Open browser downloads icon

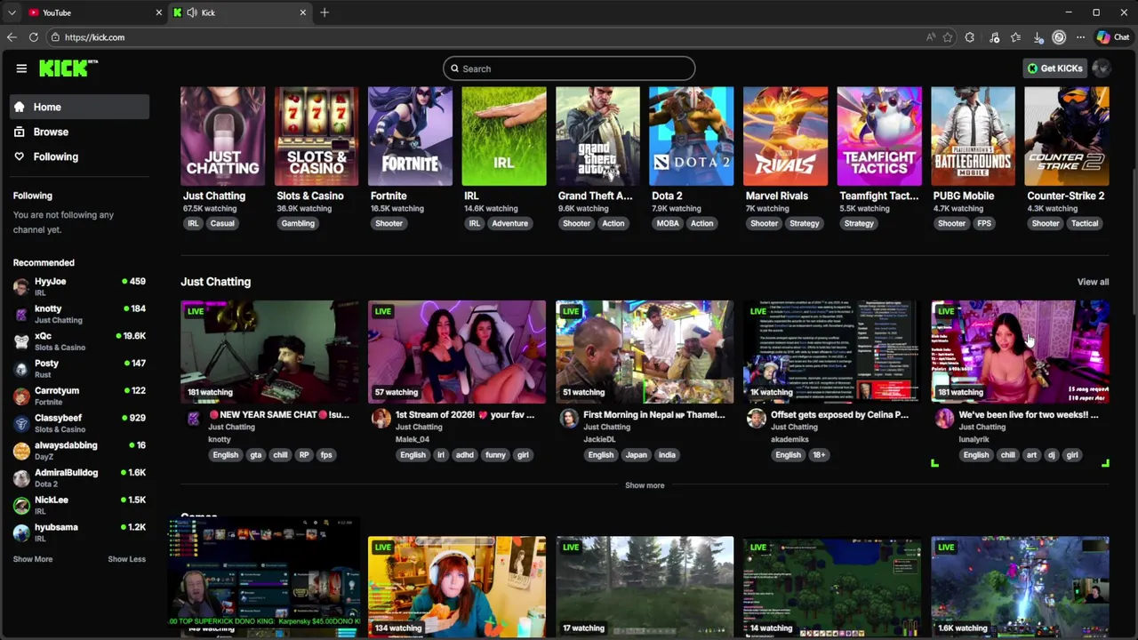[x=1038, y=37]
